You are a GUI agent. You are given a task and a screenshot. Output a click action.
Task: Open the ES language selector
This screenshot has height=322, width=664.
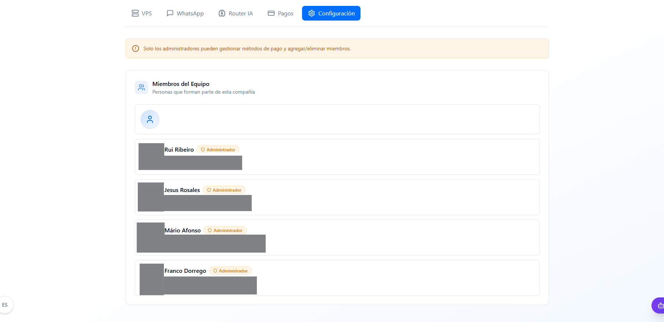(x=5, y=305)
